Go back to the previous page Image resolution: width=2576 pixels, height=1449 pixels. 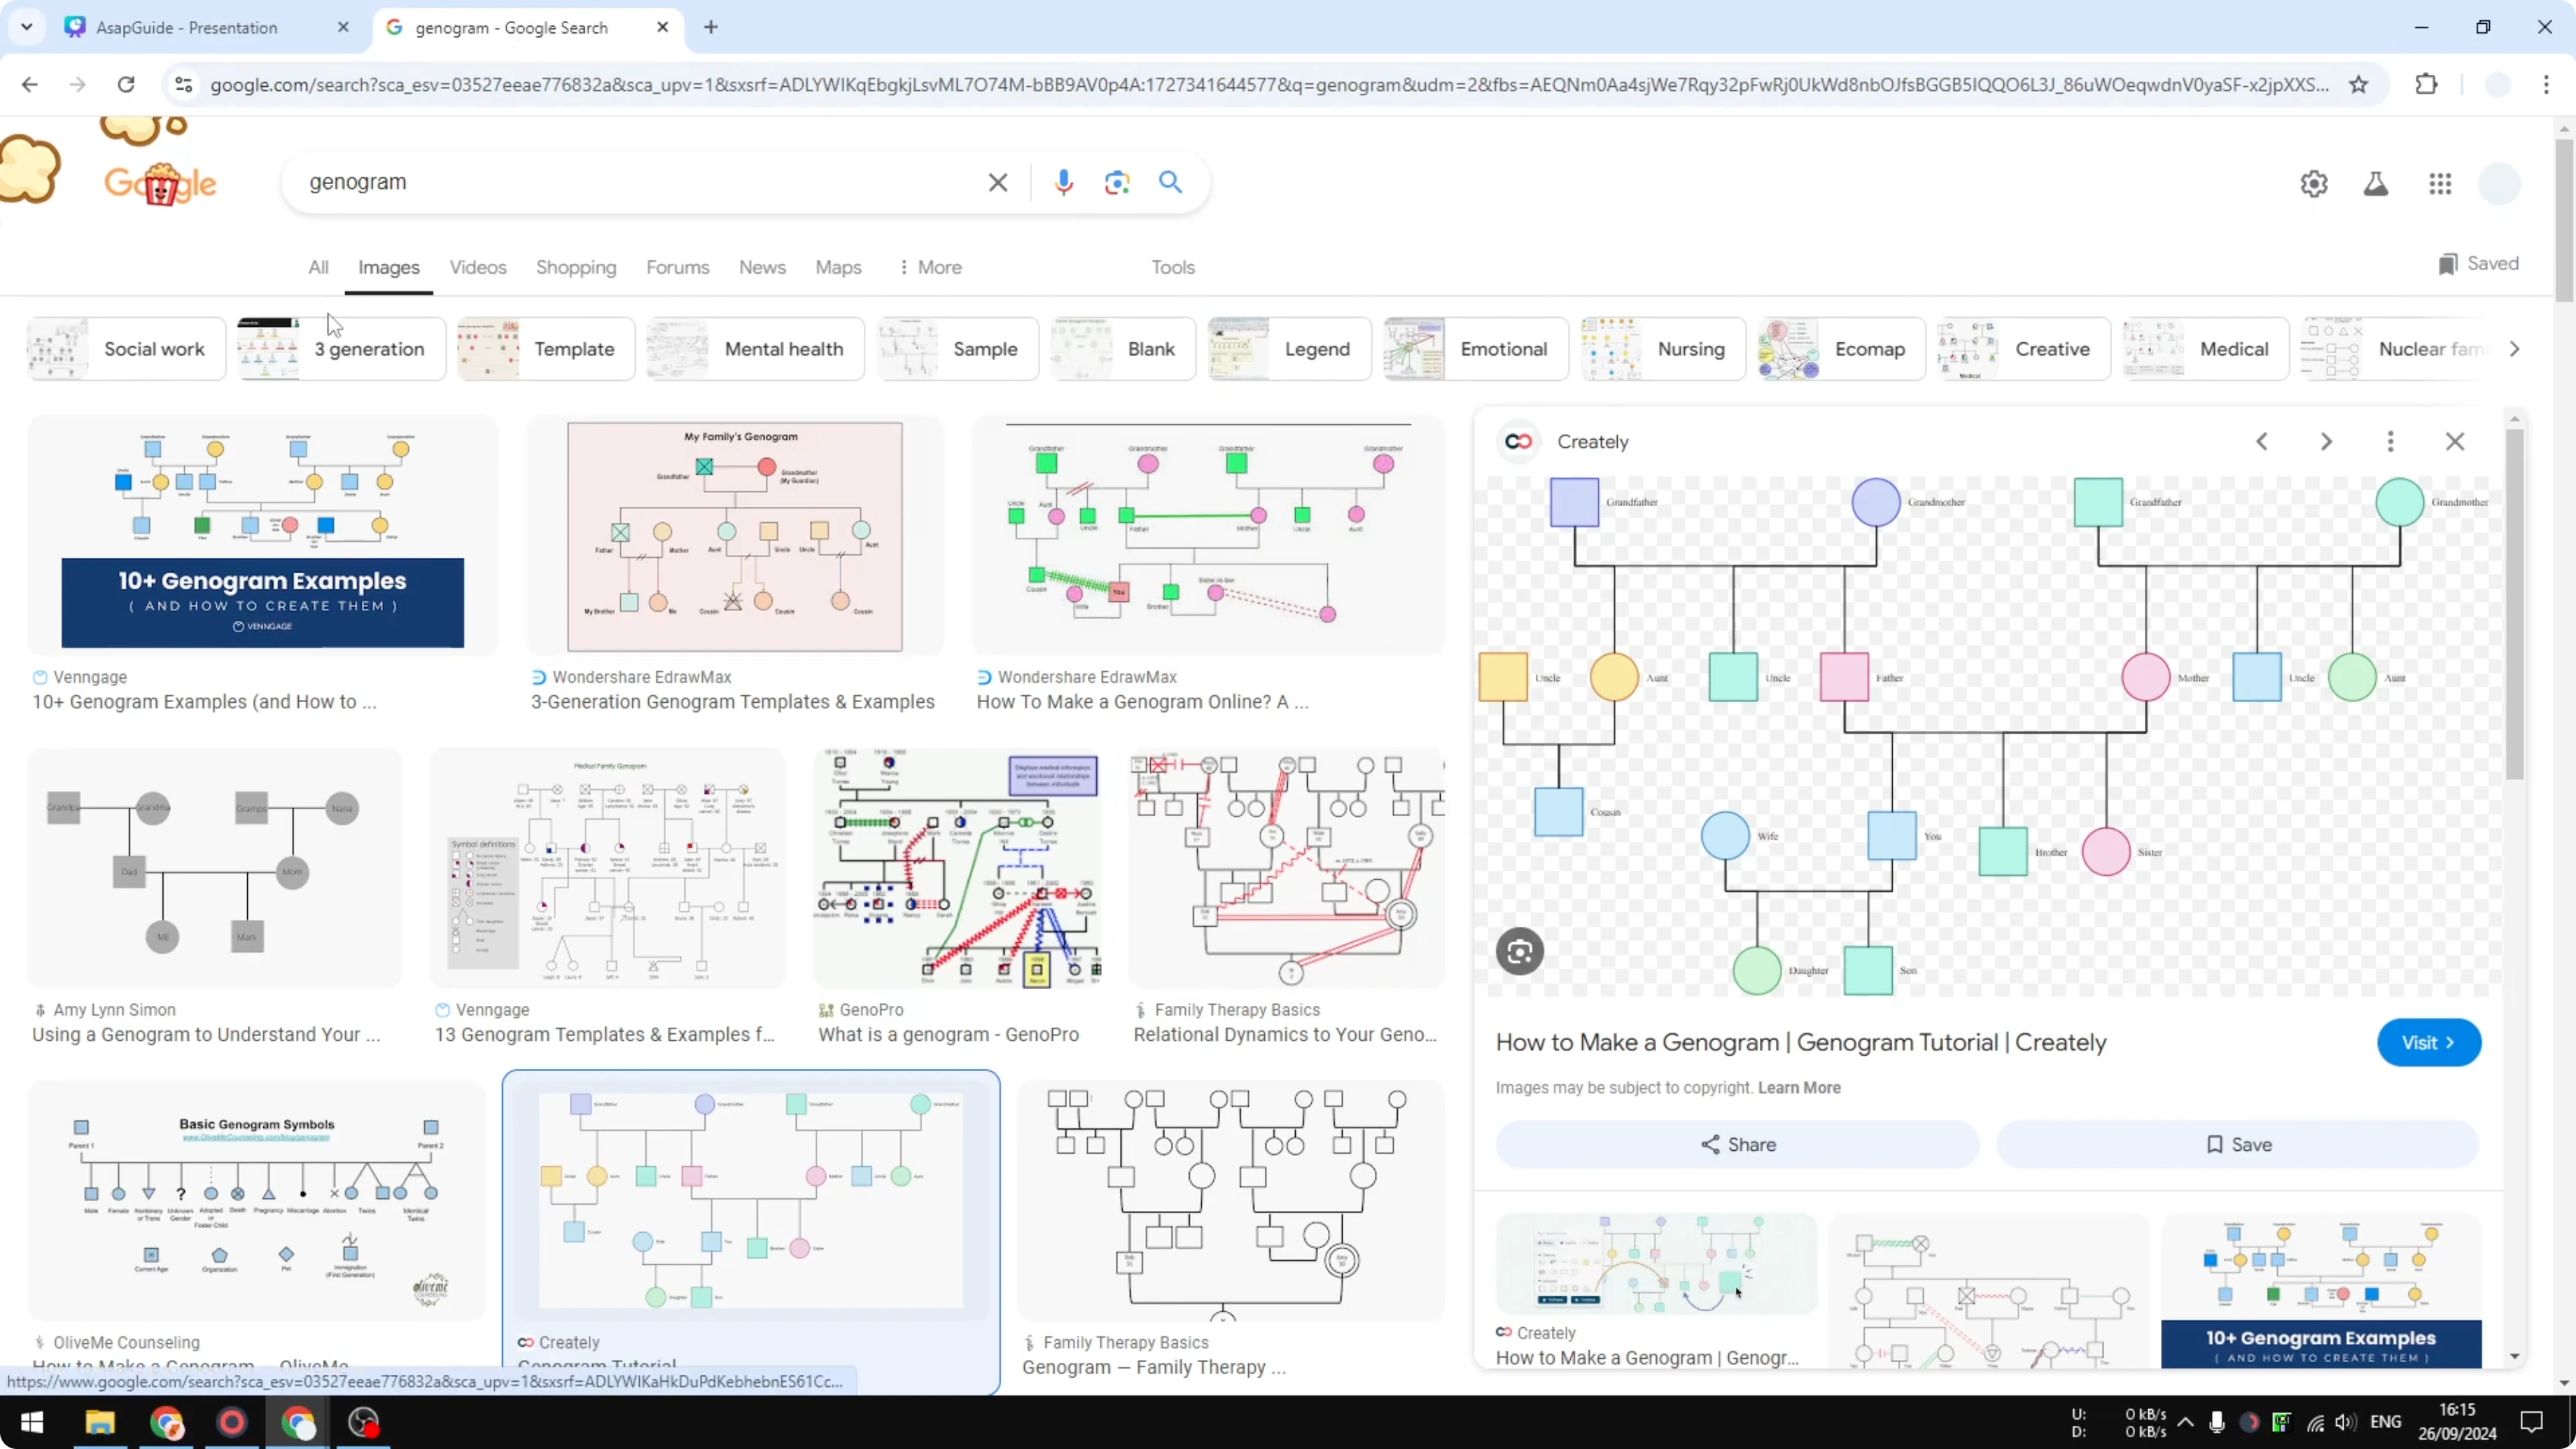[29, 85]
